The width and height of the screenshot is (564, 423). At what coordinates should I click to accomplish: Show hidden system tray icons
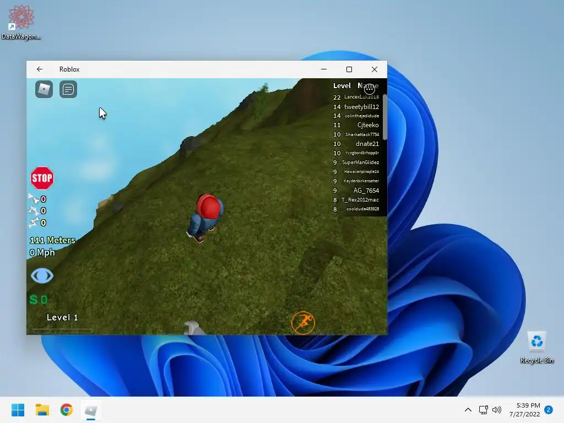point(468,410)
